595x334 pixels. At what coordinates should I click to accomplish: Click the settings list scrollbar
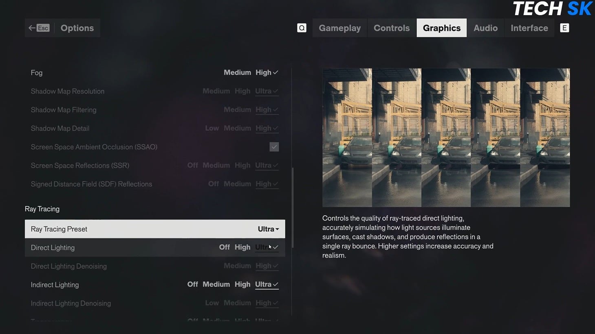click(293, 208)
